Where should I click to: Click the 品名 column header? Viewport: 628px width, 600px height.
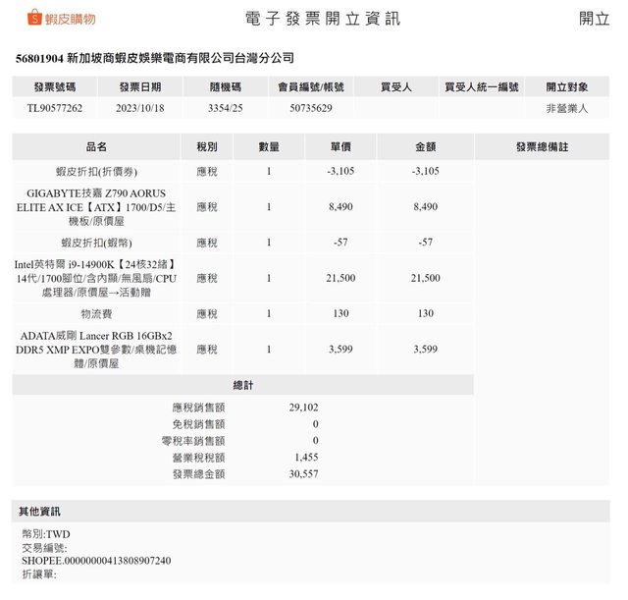click(x=96, y=146)
